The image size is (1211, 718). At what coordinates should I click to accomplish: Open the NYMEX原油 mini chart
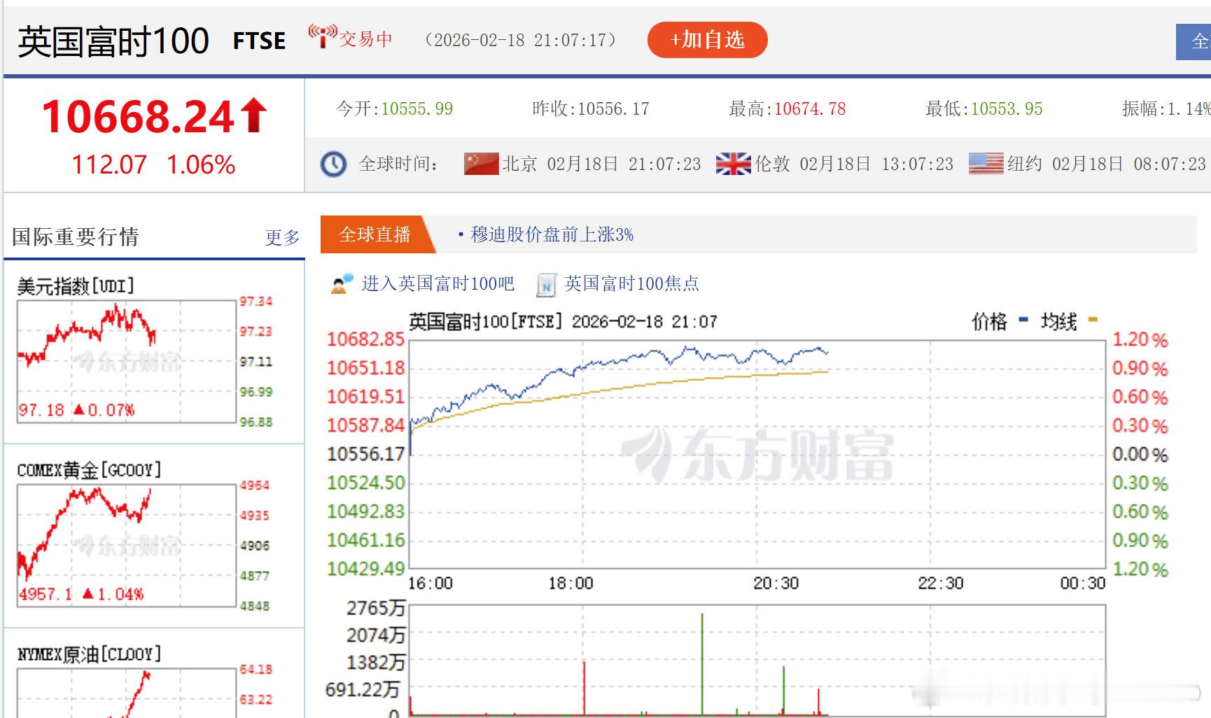tap(127, 693)
